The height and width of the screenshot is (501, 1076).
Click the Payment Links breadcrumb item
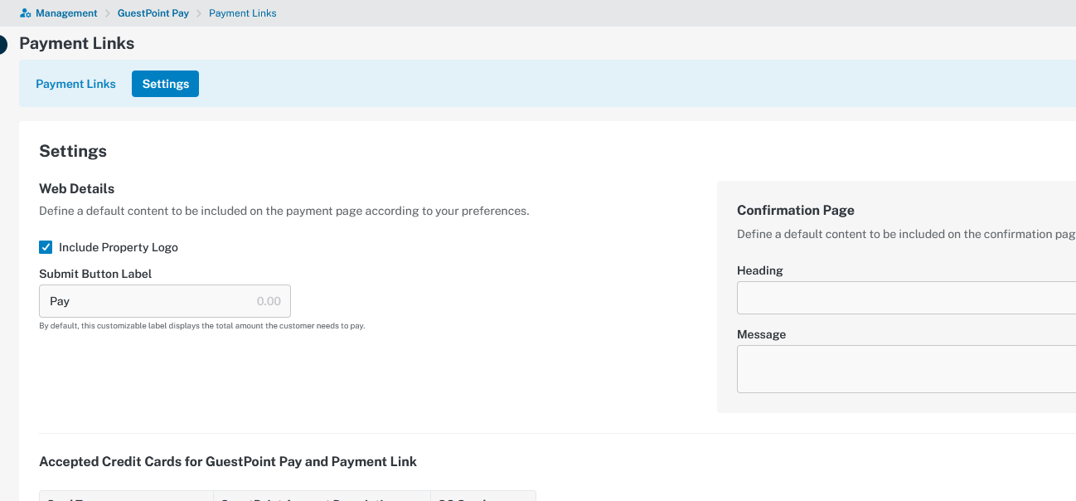point(242,13)
